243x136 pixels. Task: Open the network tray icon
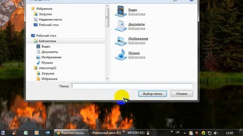210,133
